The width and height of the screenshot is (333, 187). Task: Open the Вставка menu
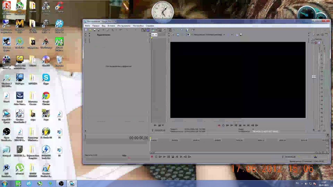pyautogui.click(x=111, y=26)
